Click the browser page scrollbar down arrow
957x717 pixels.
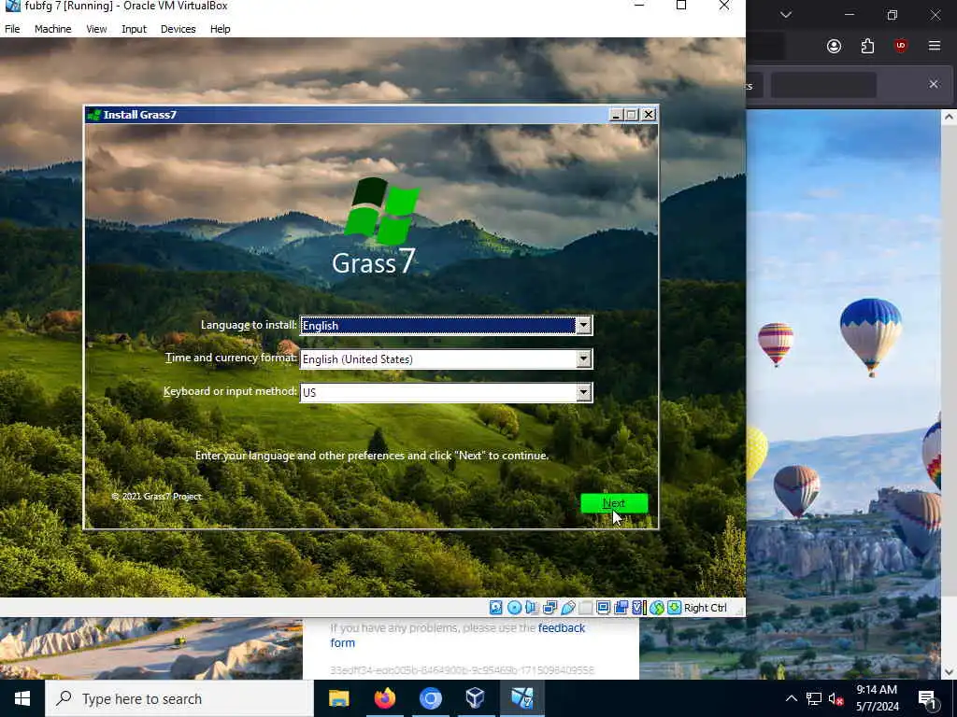point(949,672)
